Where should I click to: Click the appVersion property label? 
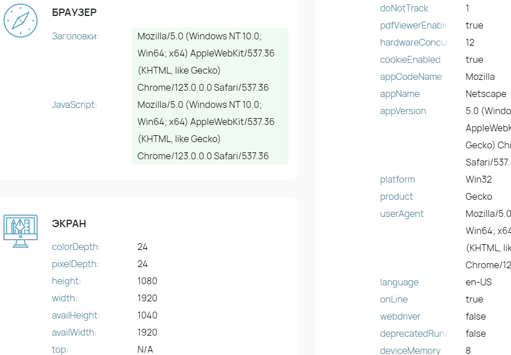point(403,111)
